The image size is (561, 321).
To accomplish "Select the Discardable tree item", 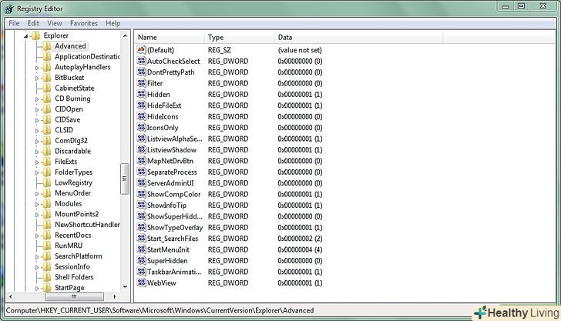I will coord(72,151).
